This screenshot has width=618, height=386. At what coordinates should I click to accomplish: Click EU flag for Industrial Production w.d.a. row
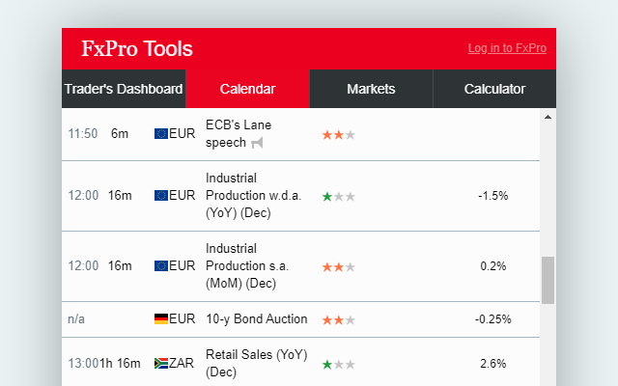(160, 196)
